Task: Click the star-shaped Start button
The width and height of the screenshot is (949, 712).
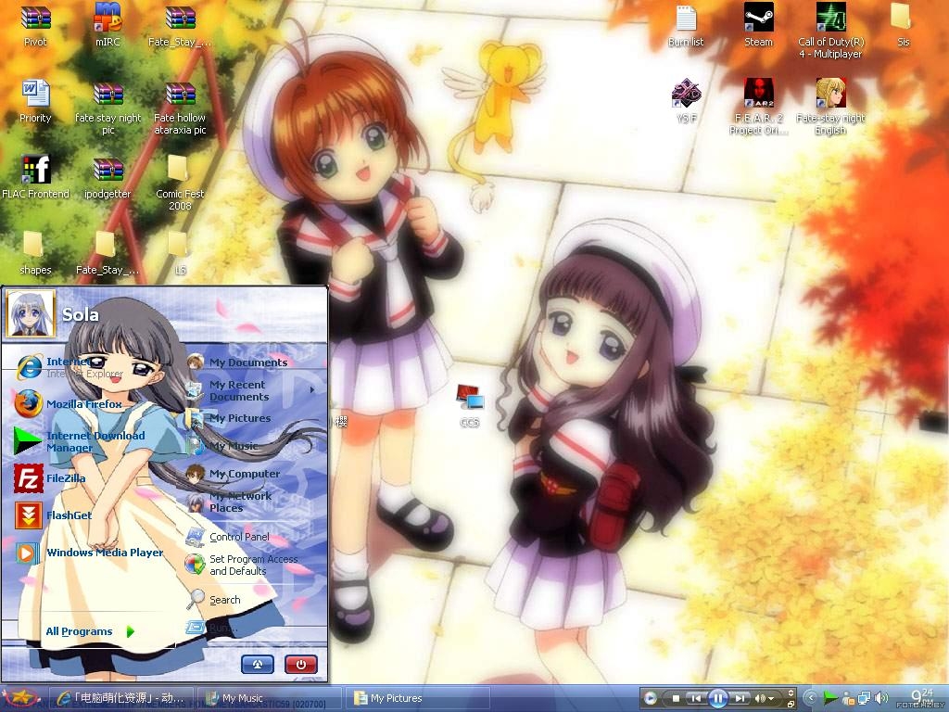Action: pyautogui.click(x=22, y=698)
